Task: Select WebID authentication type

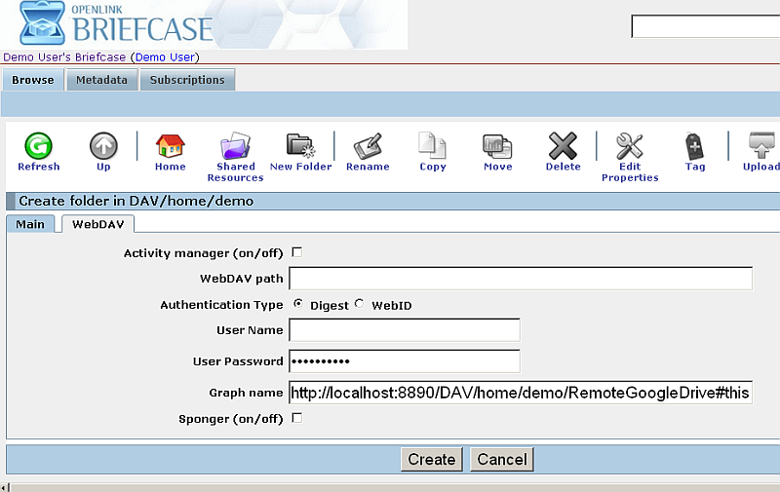Action: (x=360, y=304)
